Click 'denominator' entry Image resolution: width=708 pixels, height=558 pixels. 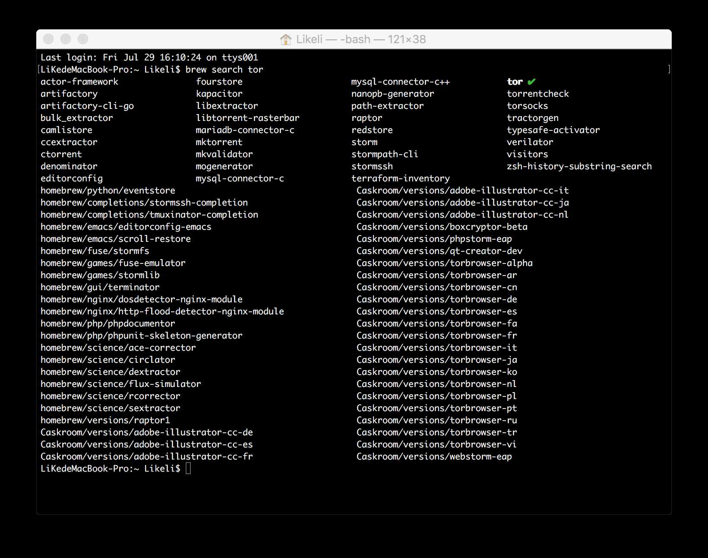[69, 166]
